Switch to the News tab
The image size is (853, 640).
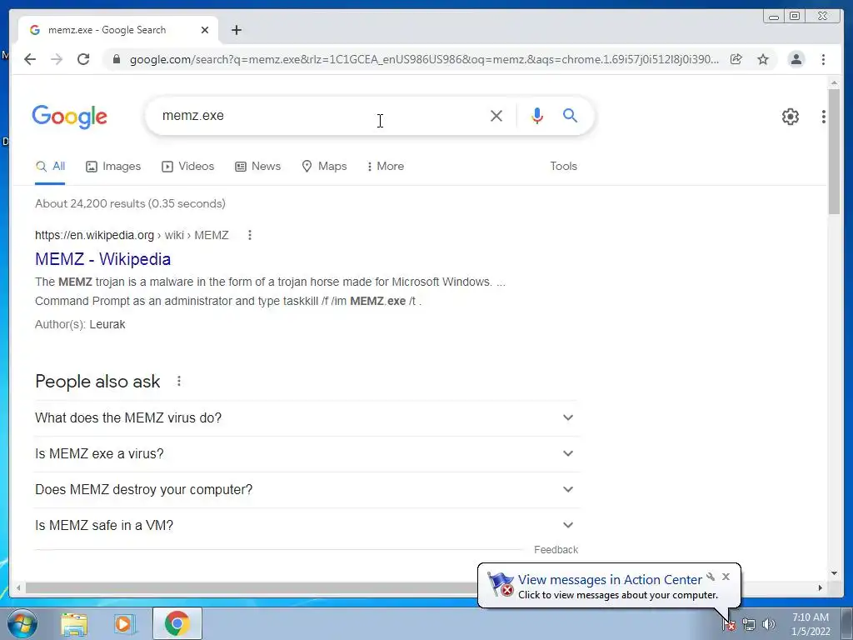click(x=258, y=167)
